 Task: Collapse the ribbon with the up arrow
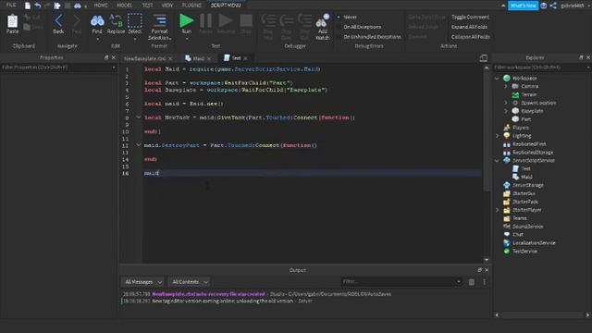coord(503,6)
